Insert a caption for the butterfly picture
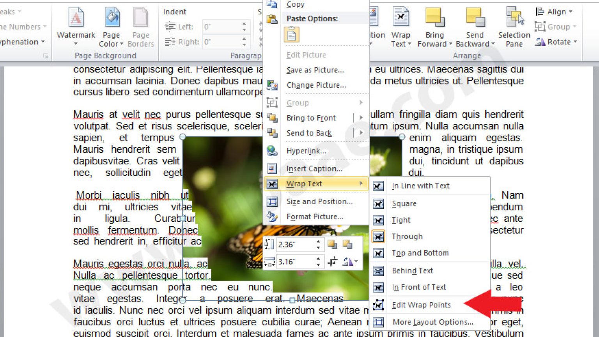This screenshot has height=337, width=599. coord(314,168)
